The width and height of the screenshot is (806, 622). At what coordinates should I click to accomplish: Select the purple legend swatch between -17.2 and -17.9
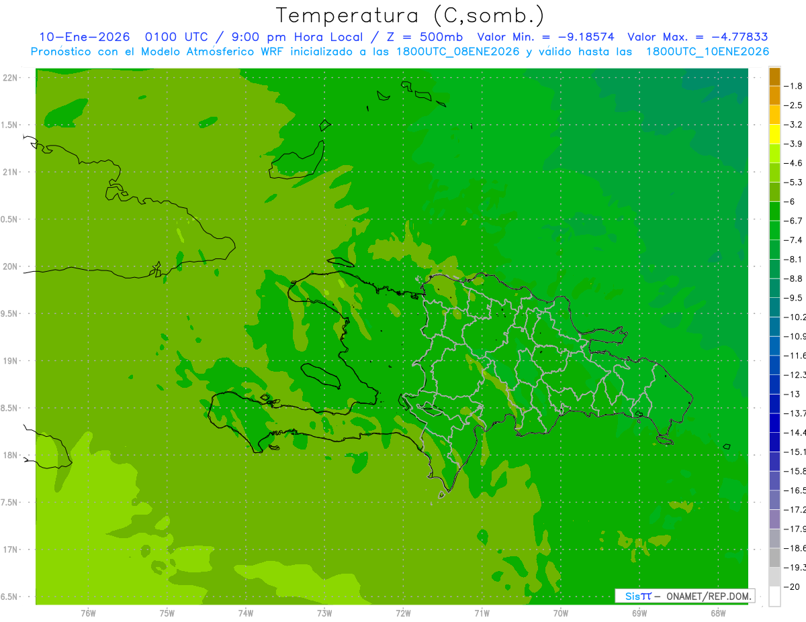774,519
